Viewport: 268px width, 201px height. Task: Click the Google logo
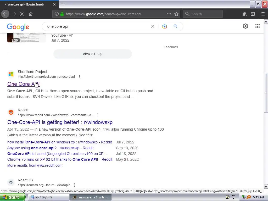click(x=18, y=27)
